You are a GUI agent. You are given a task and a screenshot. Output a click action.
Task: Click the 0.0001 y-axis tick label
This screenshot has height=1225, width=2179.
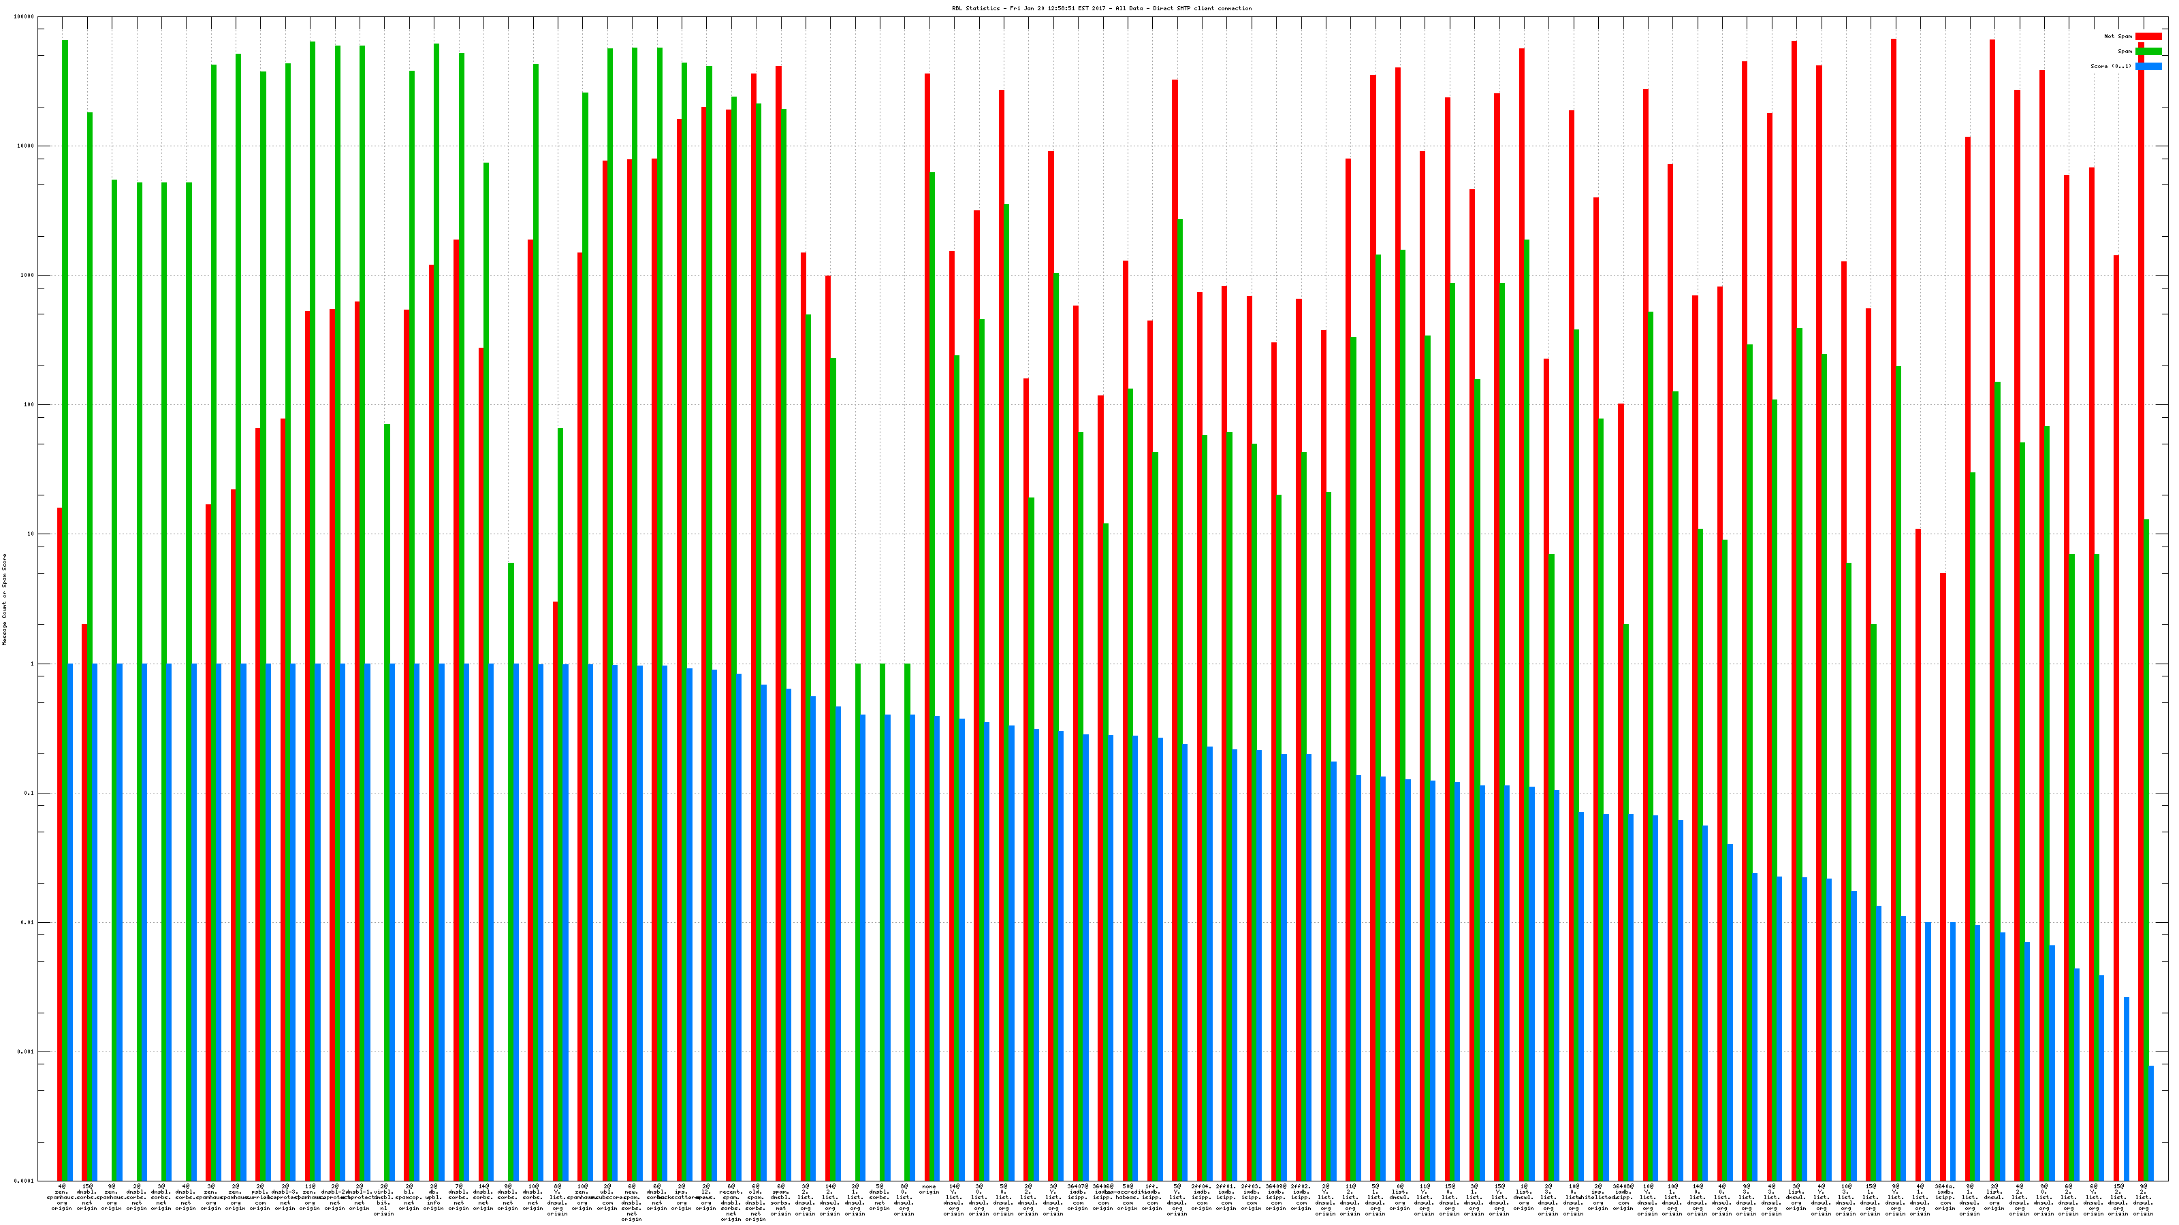24,1180
